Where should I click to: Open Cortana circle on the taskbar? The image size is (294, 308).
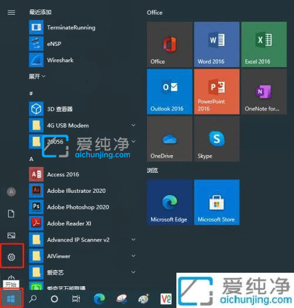click(55, 299)
